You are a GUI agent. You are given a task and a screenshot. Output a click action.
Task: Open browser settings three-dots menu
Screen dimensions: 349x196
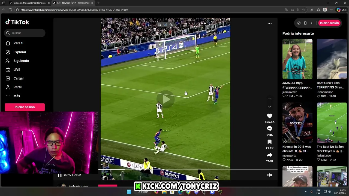(x=331, y=10)
